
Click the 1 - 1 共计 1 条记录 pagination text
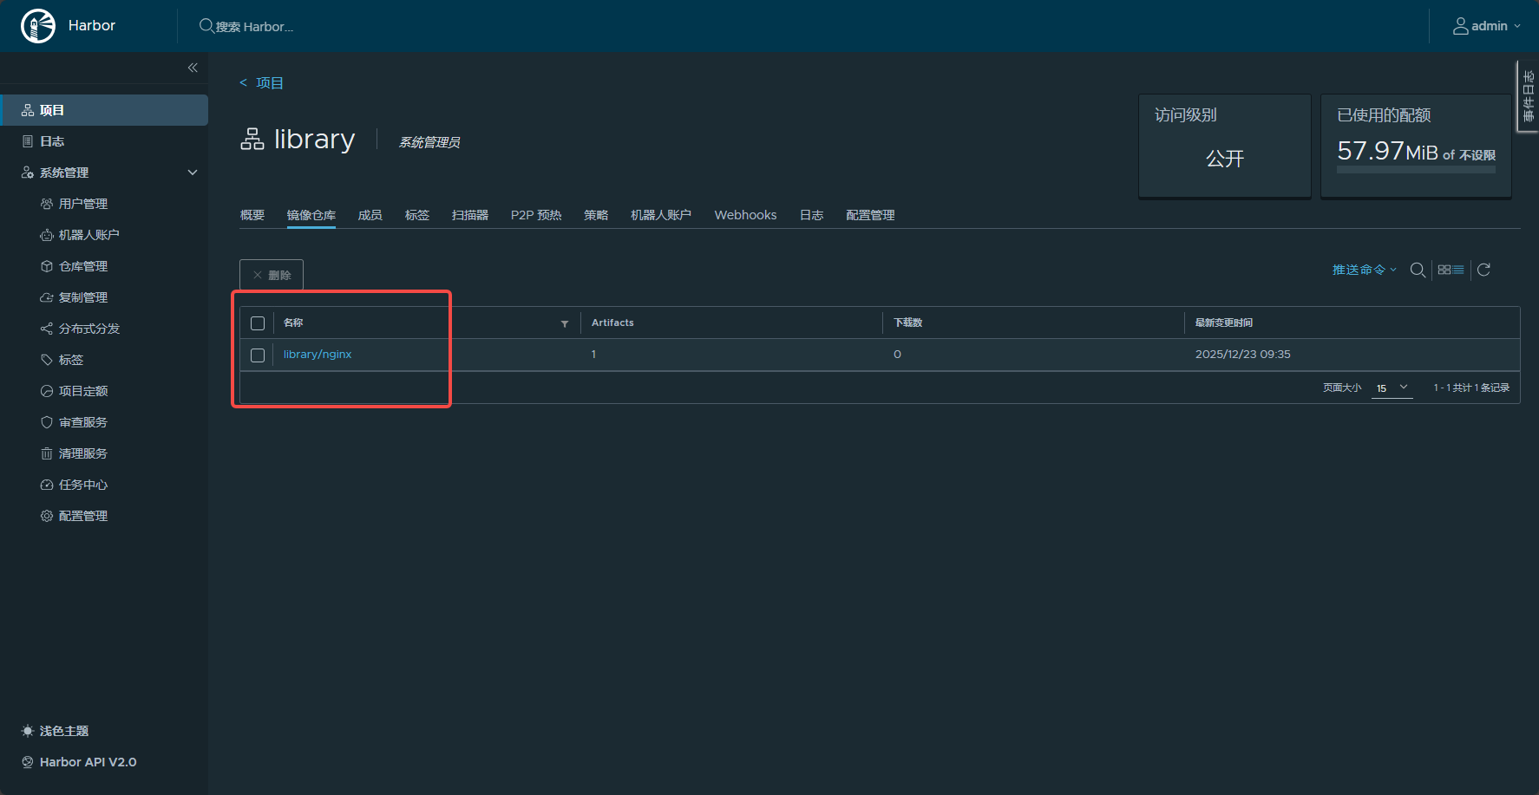1471,388
